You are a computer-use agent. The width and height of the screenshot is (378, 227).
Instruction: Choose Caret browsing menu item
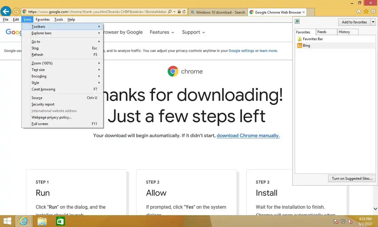63,89
